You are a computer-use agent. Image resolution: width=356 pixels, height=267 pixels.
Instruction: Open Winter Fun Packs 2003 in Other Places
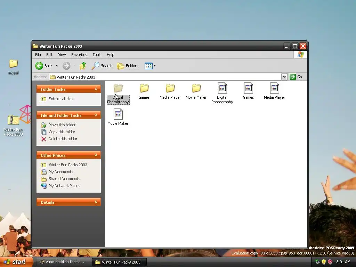[x=68, y=165]
